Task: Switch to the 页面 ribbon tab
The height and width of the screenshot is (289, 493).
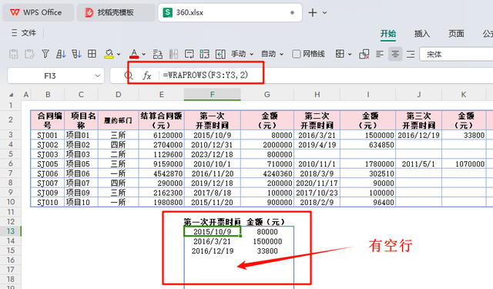Action: pyautogui.click(x=456, y=34)
